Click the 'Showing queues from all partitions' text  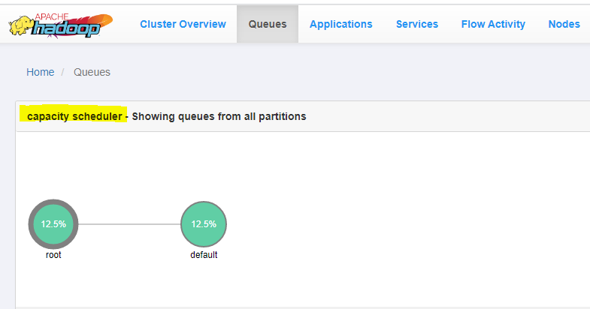coord(219,116)
